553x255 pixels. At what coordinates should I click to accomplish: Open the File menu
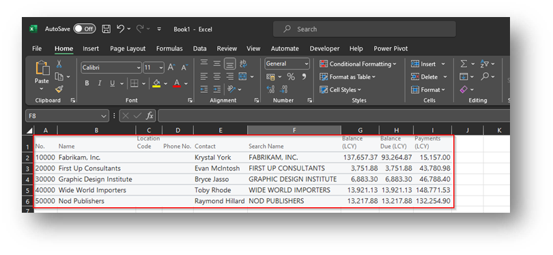click(37, 48)
